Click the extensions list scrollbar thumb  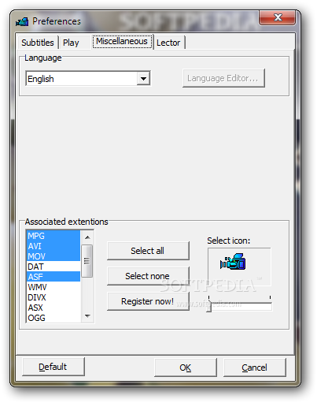click(x=87, y=260)
